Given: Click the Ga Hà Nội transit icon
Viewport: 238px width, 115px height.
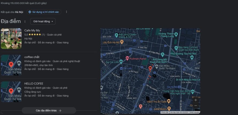Looking at the screenshot, I should [x=179, y=87].
